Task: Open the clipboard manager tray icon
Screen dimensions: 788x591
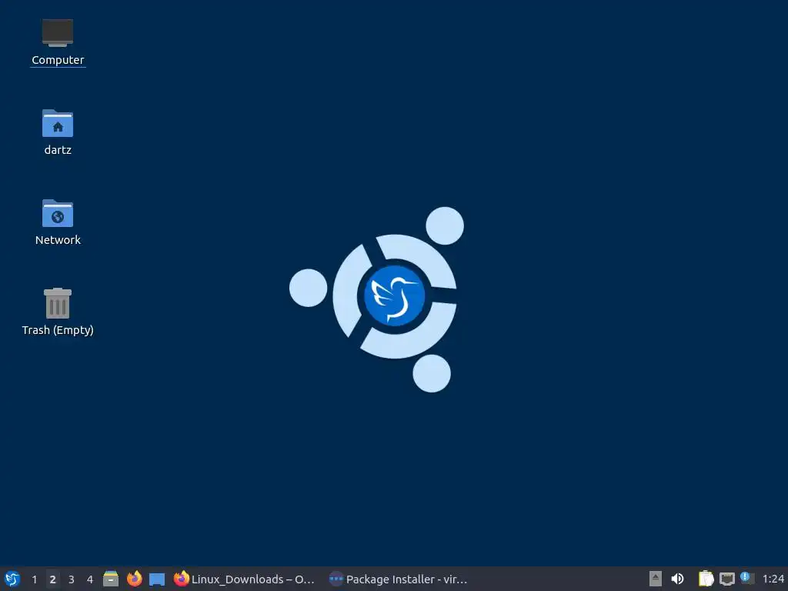Action: coord(706,579)
